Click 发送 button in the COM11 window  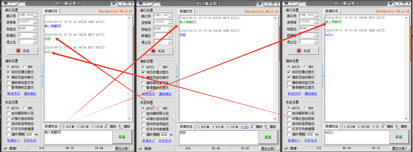[x=268, y=137]
